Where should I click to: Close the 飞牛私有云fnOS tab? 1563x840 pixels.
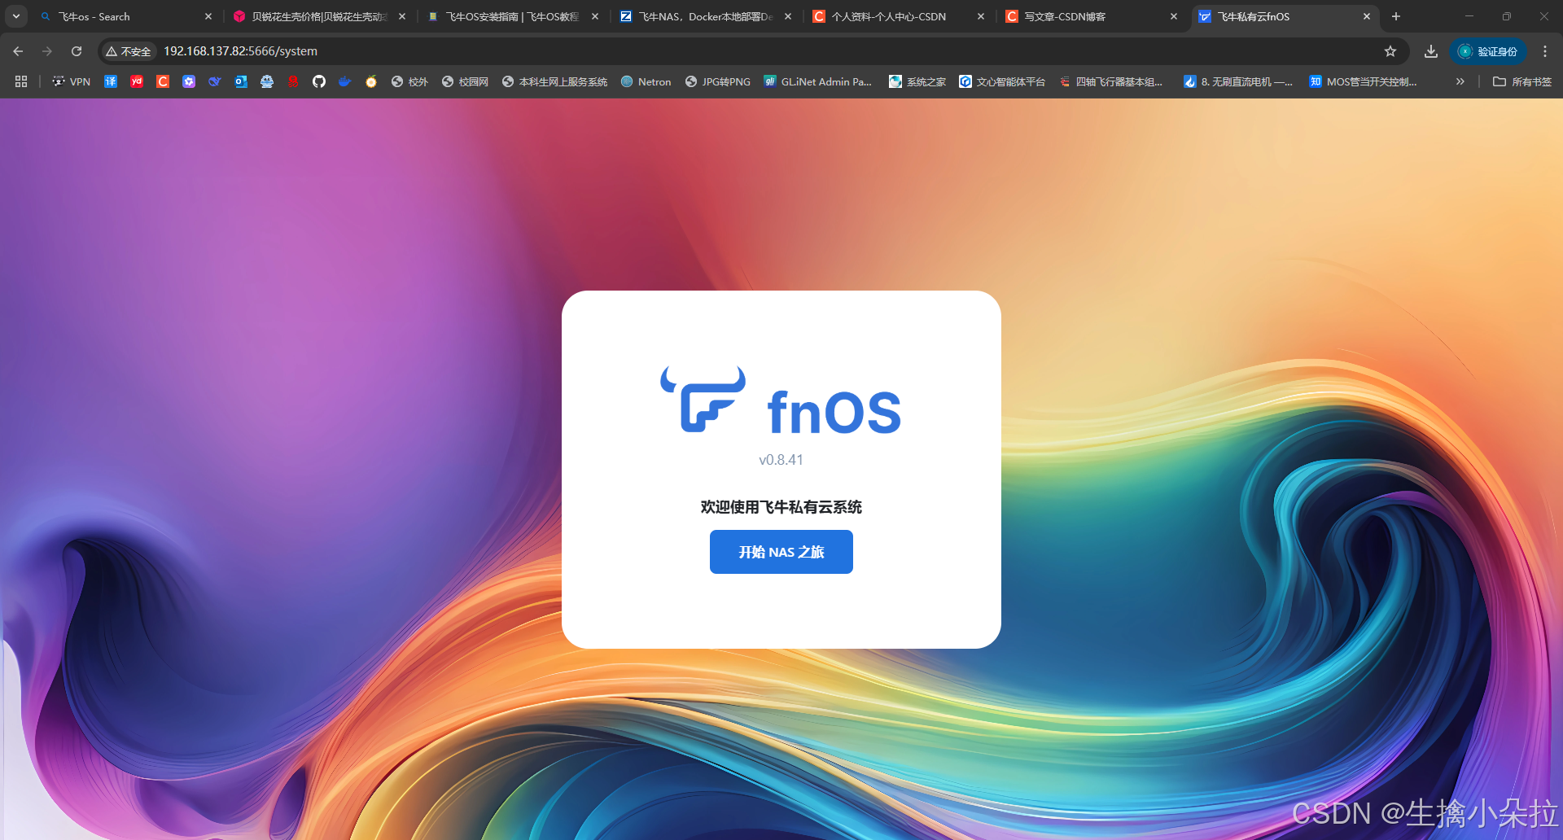click(1366, 16)
